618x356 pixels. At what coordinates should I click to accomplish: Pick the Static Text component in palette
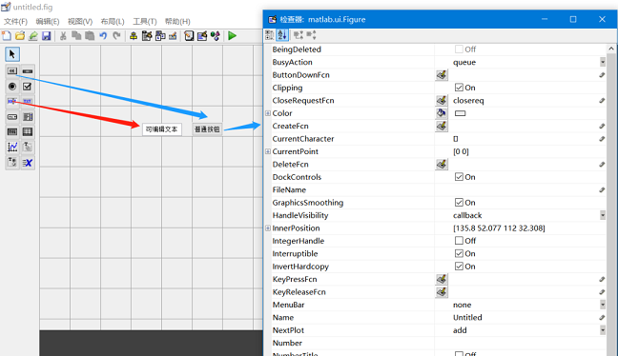(x=28, y=102)
